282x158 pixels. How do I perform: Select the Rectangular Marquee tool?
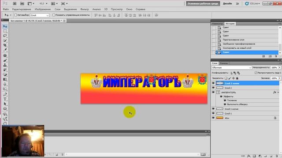[5, 31]
